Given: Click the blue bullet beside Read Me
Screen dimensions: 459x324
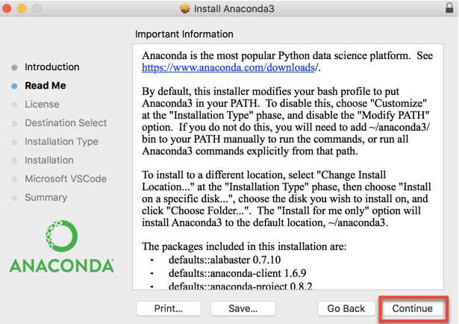Looking at the screenshot, I should tap(14, 86).
